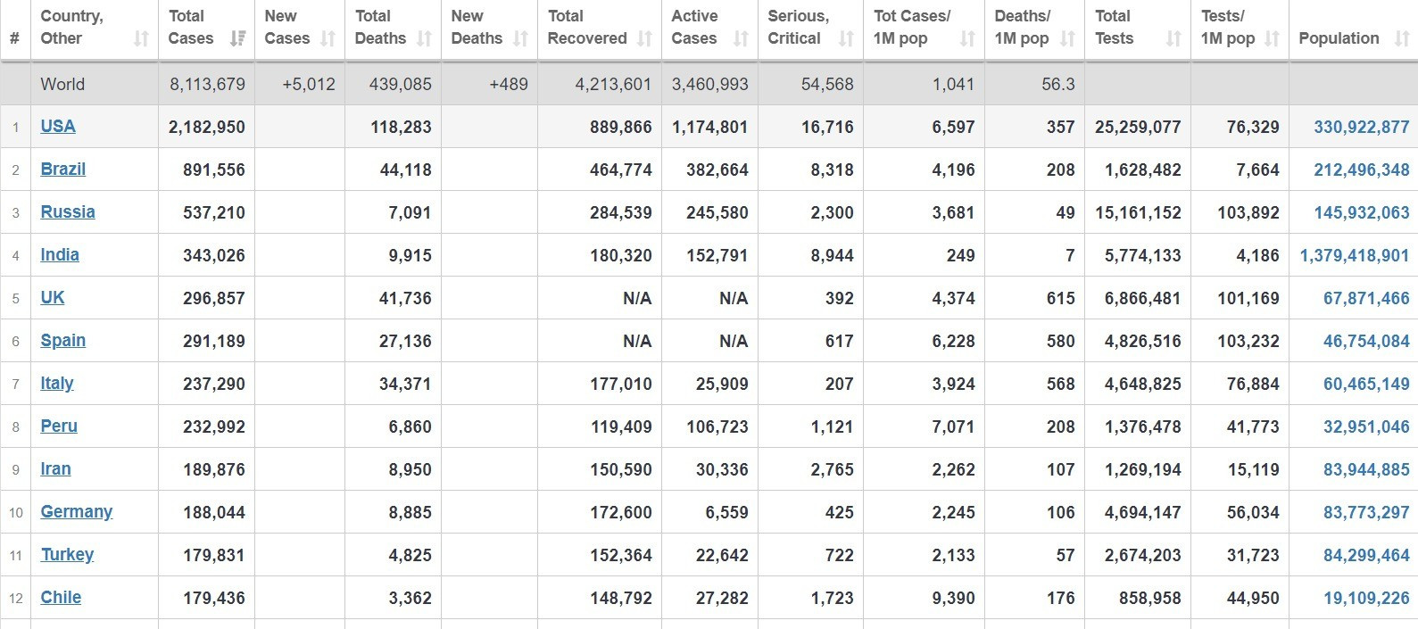Viewport: 1418px width, 629px height.
Task: Follow the Russia link
Action: coord(68,212)
